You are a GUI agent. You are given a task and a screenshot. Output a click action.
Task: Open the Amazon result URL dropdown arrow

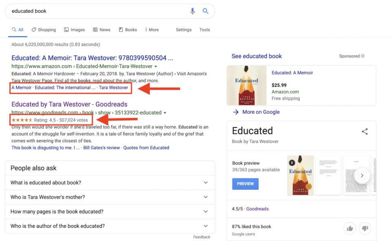coord(156,66)
